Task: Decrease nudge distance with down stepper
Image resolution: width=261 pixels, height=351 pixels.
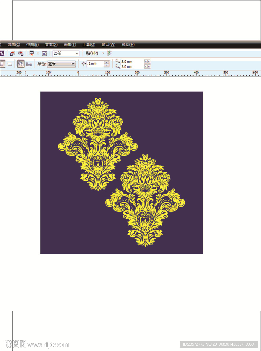Action: pos(107,65)
